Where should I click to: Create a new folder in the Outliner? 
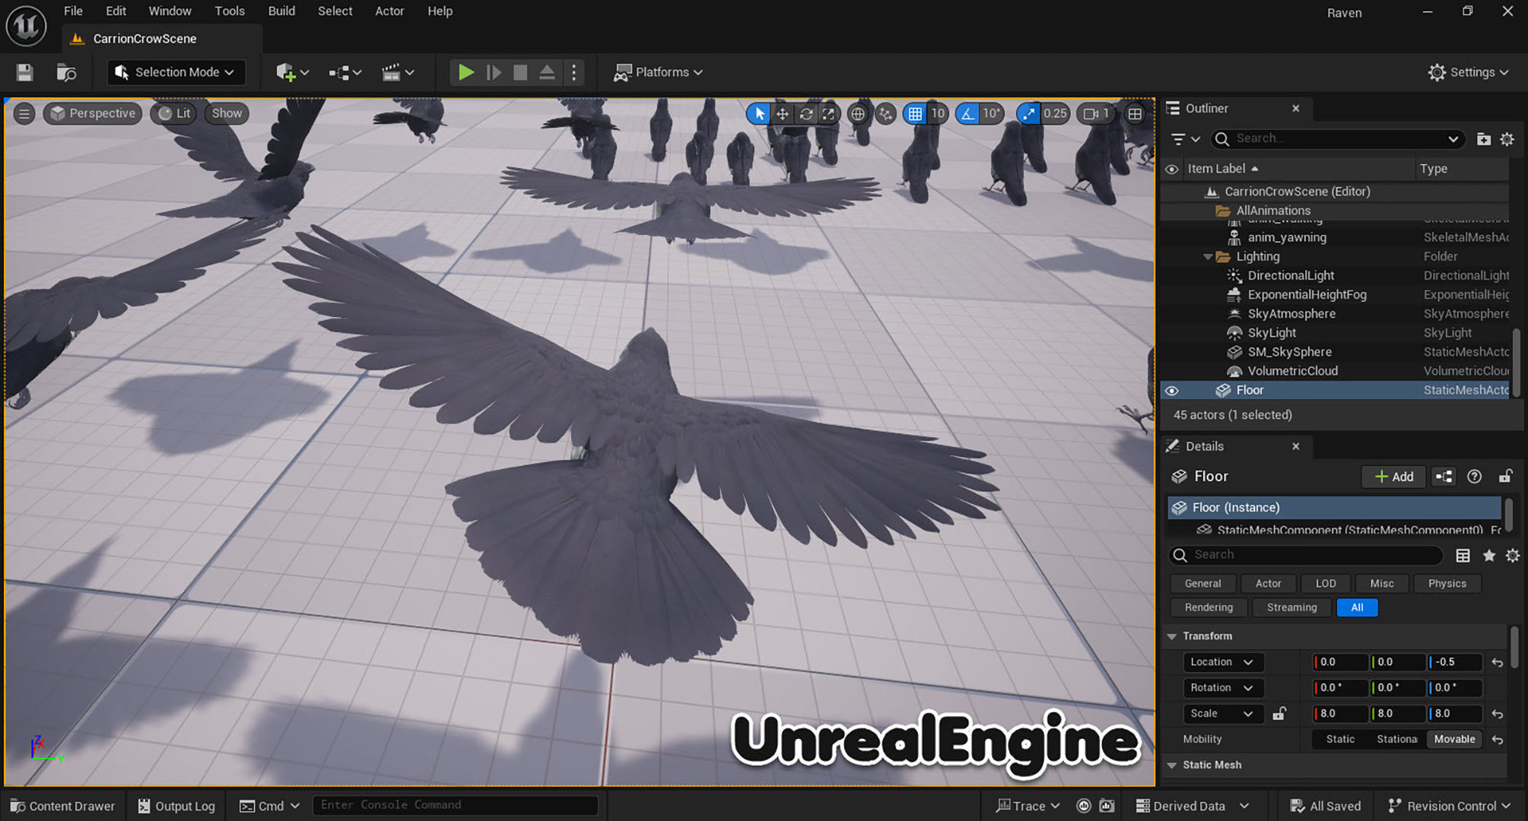1484,139
